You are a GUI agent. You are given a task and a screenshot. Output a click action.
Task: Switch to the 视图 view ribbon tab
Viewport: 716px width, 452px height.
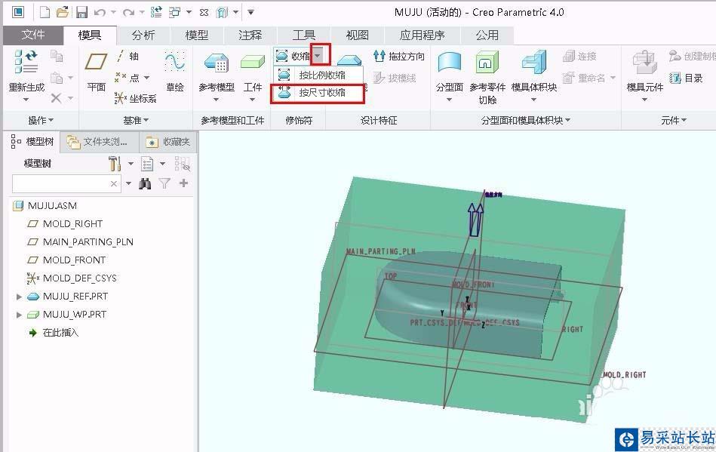coord(357,35)
